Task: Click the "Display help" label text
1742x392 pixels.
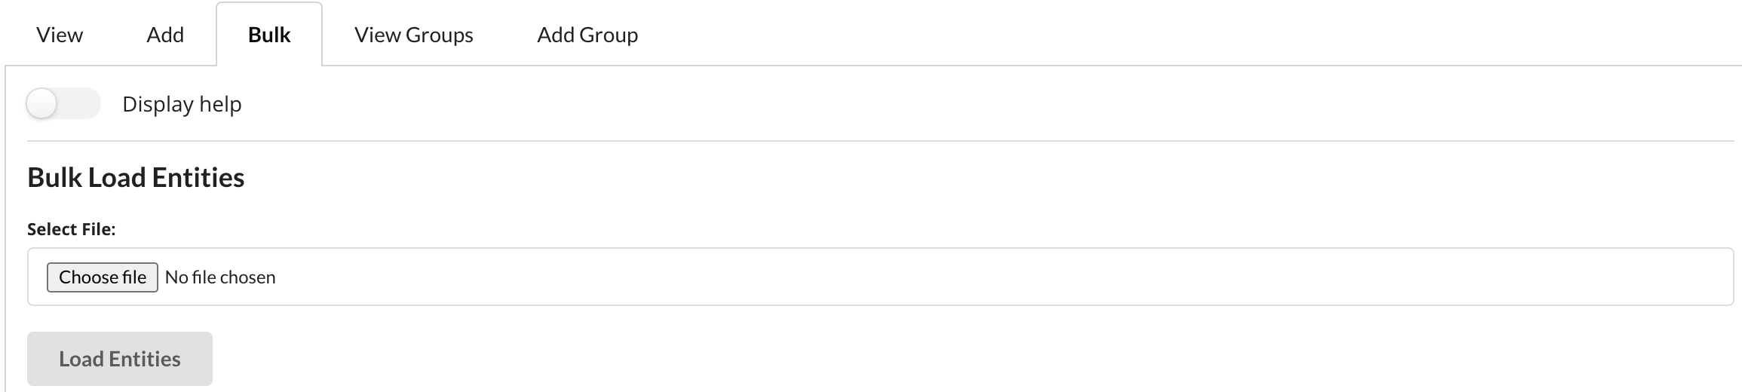Action: (x=182, y=104)
